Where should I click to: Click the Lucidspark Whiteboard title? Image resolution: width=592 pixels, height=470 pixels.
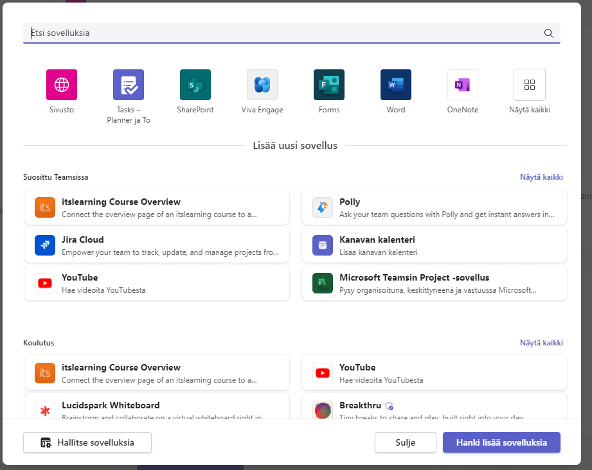coord(111,406)
